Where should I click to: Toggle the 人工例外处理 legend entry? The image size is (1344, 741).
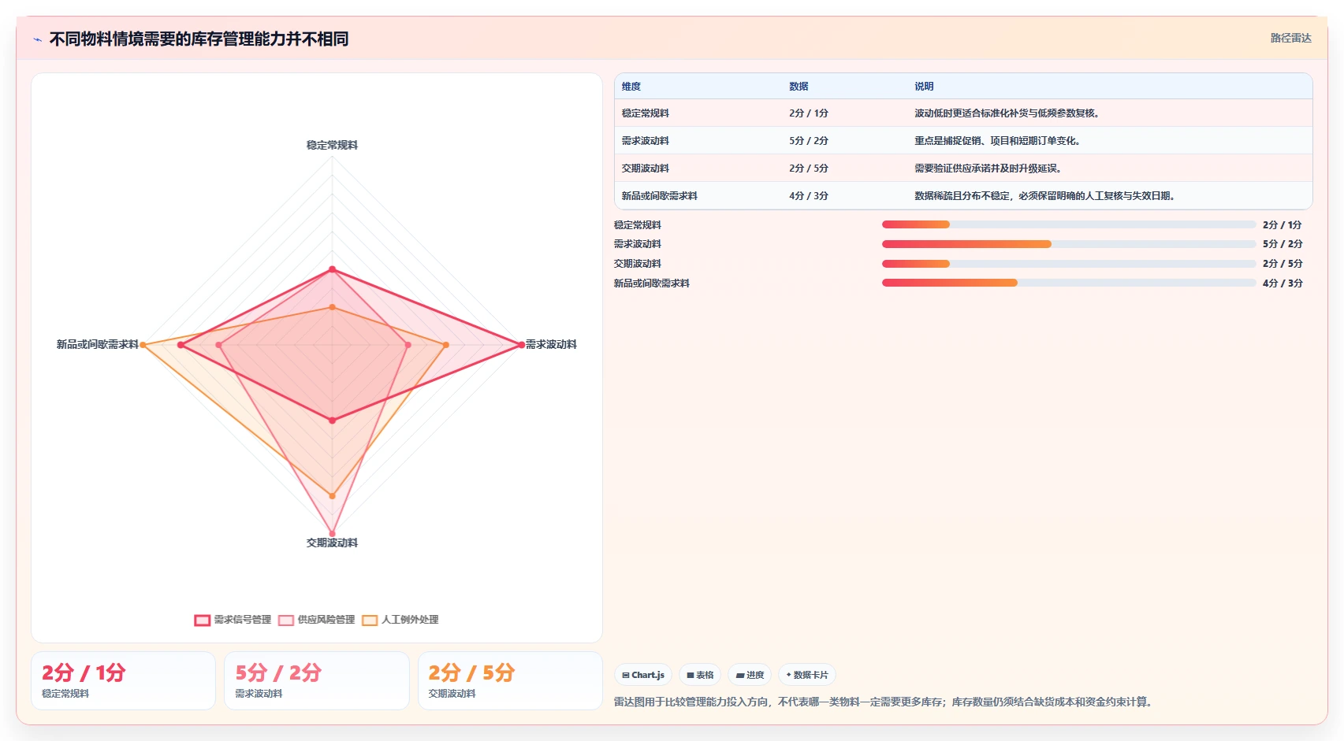(400, 620)
